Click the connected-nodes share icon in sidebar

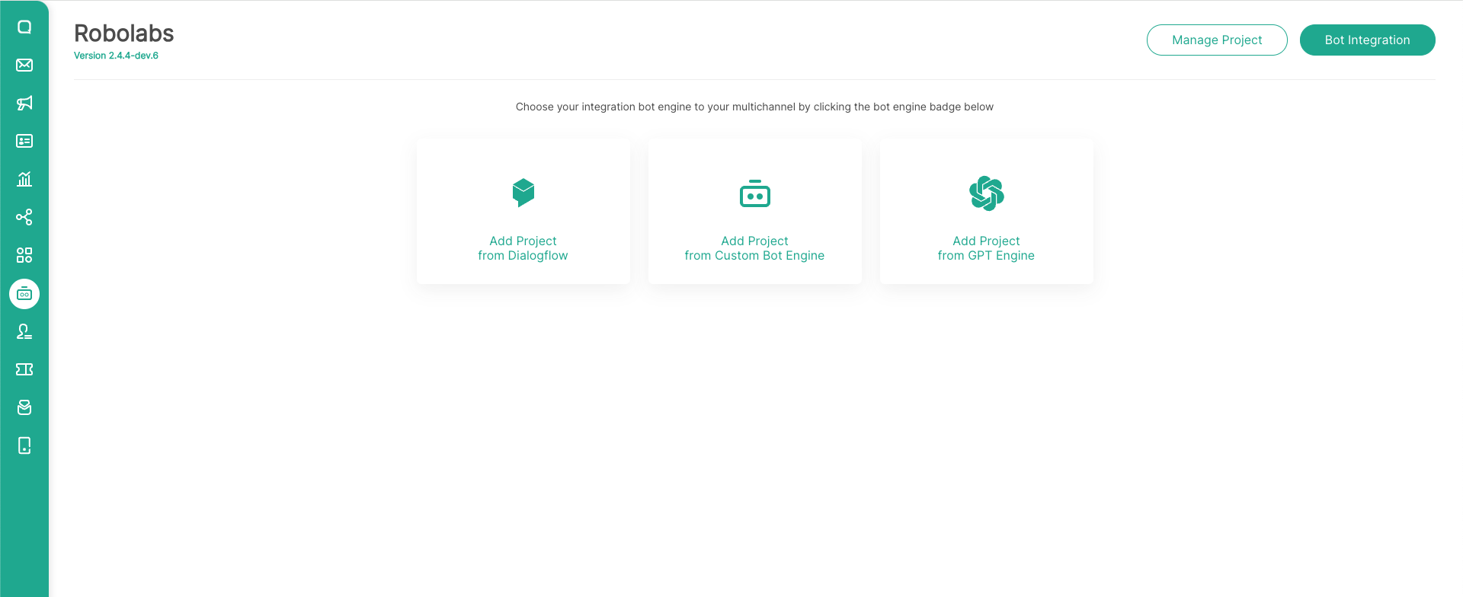click(24, 217)
